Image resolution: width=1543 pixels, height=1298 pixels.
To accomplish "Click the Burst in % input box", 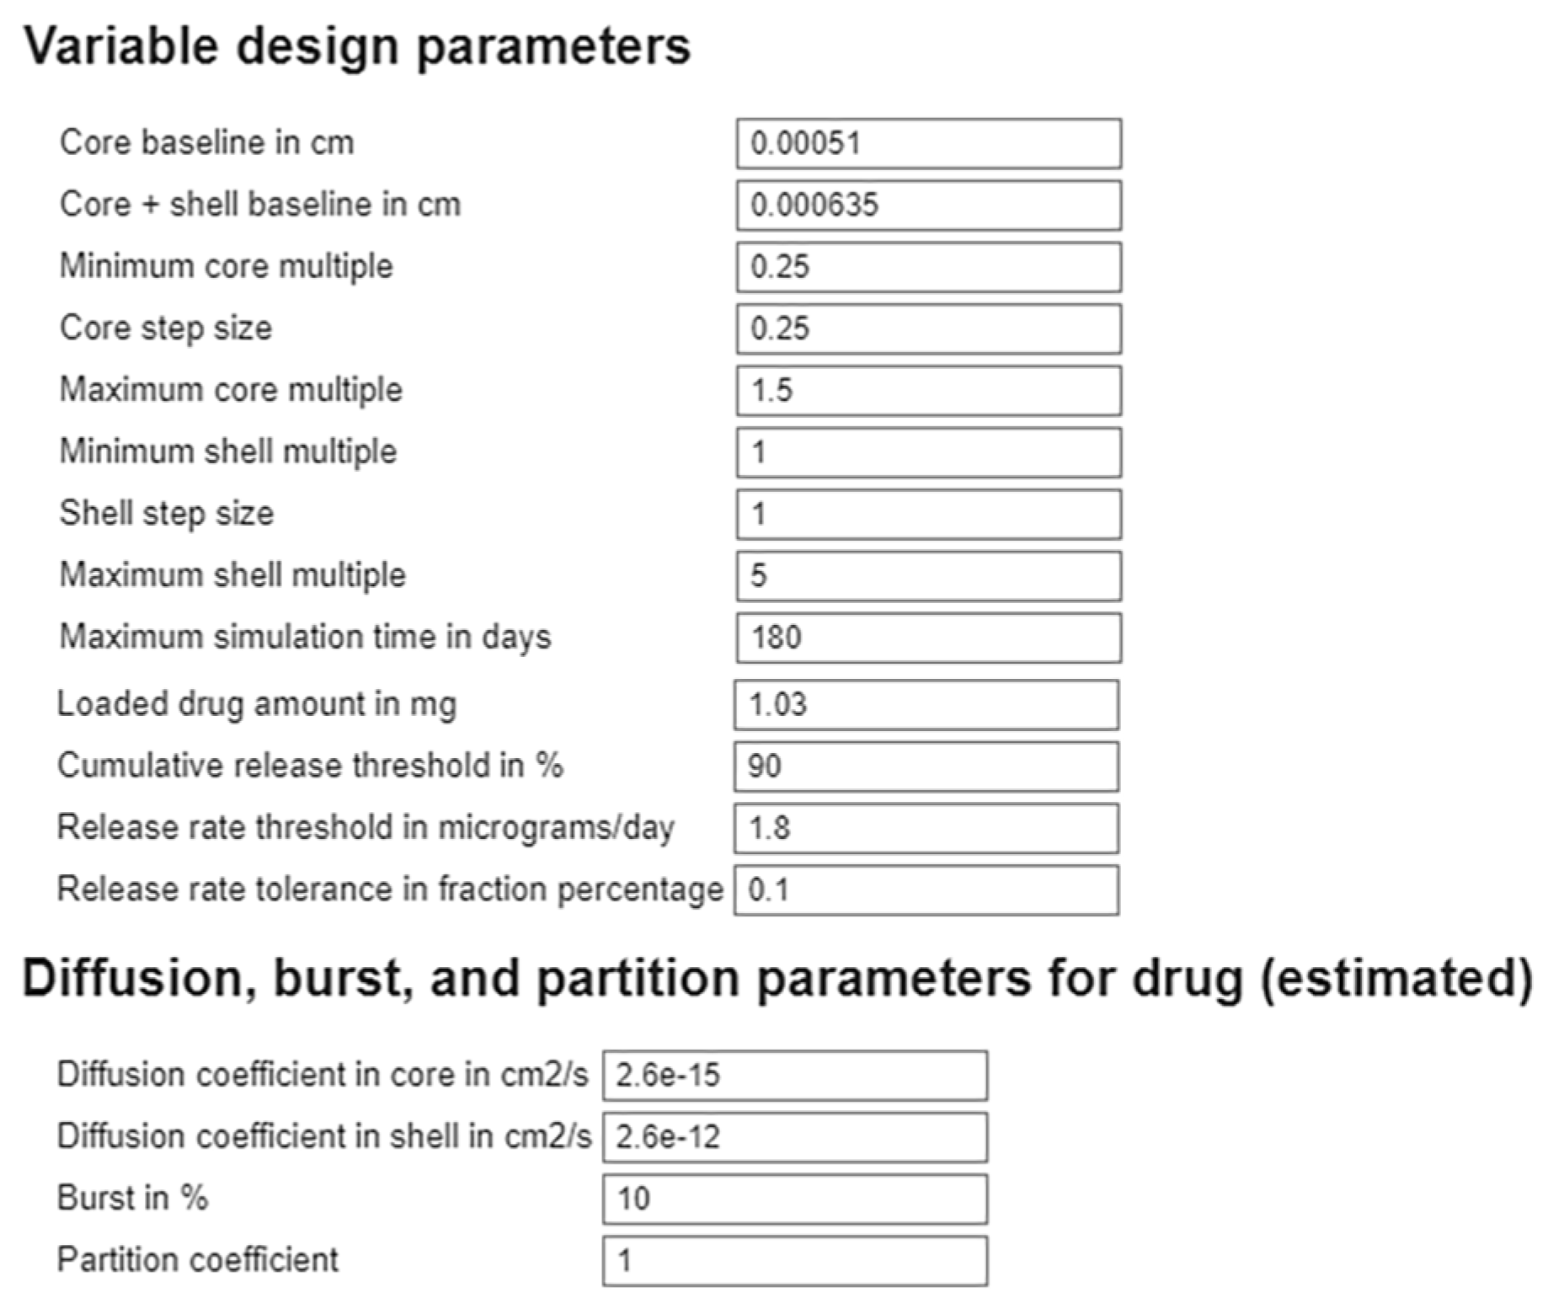I will pyautogui.click(x=794, y=1199).
